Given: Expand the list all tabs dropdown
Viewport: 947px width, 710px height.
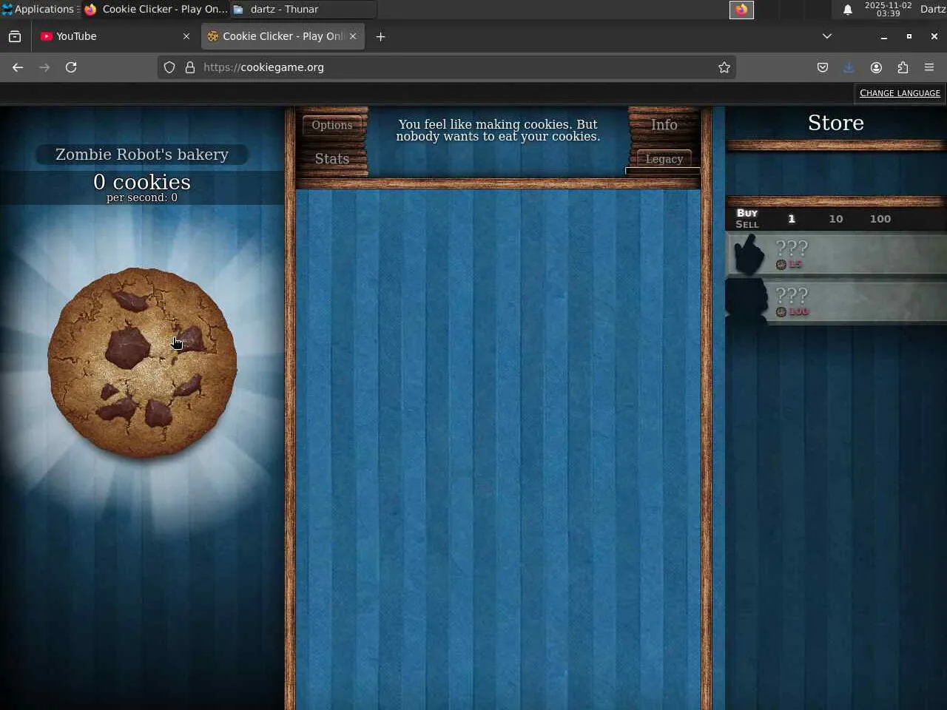Looking at the screenshot, I should [827, 36].
